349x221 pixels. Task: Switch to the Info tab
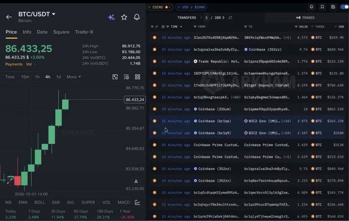27,32
